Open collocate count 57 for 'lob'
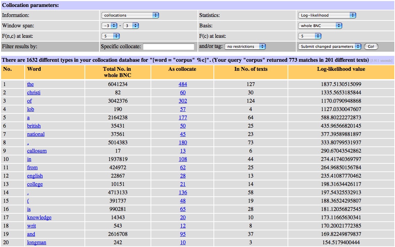Screen dimensions: 395x247 pyautogui.click(x=183, y=109)
